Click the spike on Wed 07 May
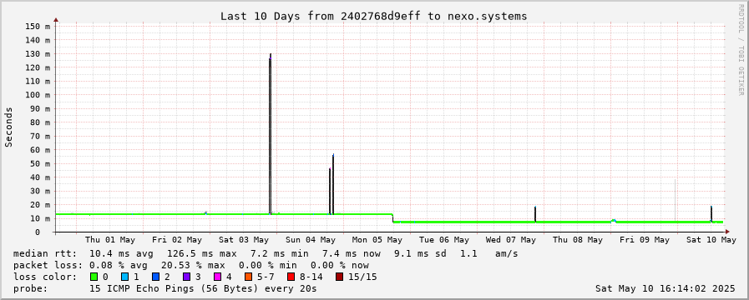 [535, 214]
